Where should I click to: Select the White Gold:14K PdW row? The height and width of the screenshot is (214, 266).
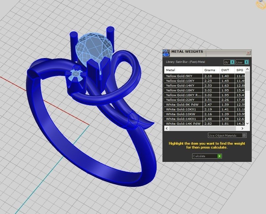205,124
